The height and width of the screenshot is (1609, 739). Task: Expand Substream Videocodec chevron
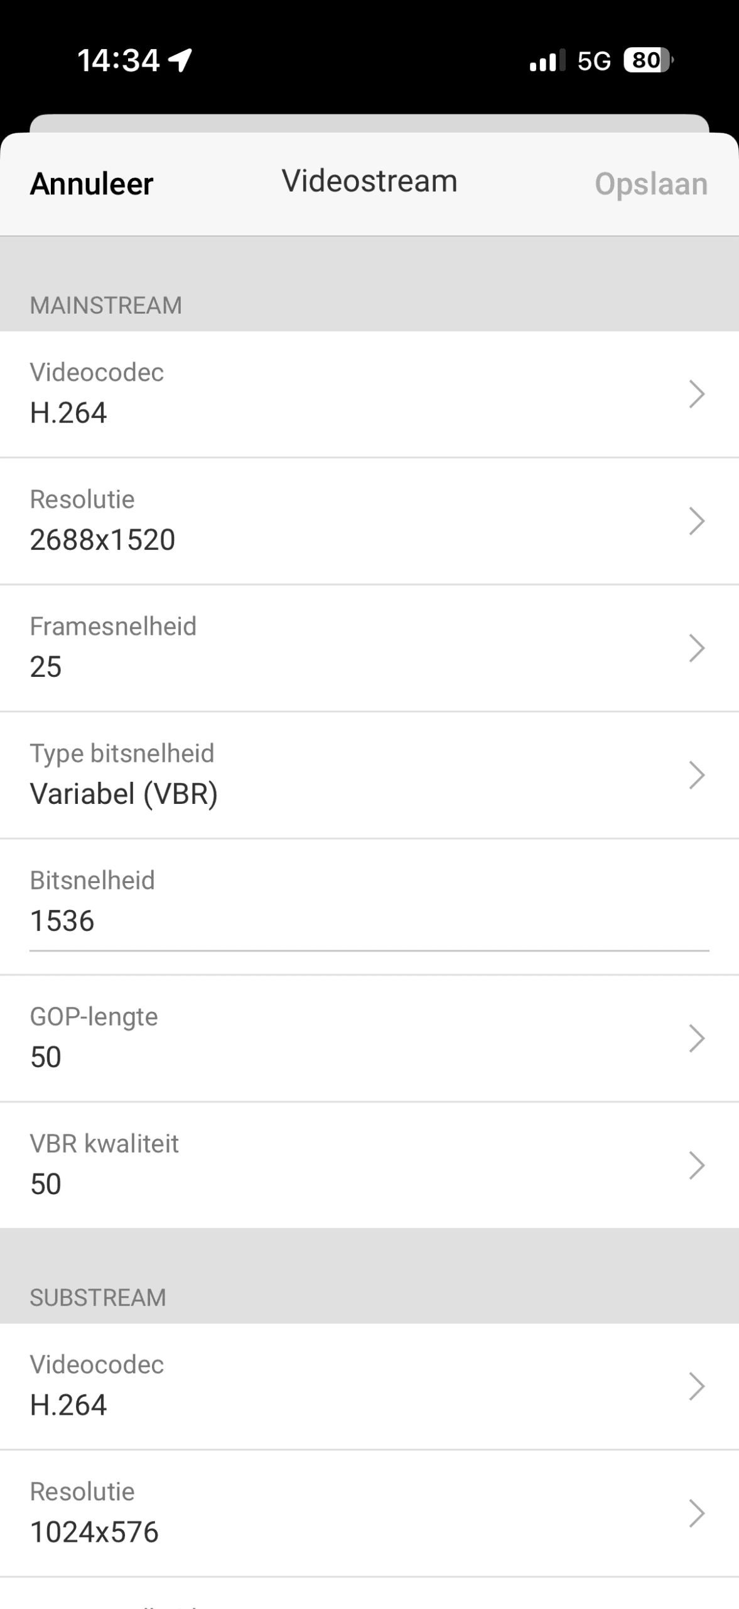[696, 1387]
